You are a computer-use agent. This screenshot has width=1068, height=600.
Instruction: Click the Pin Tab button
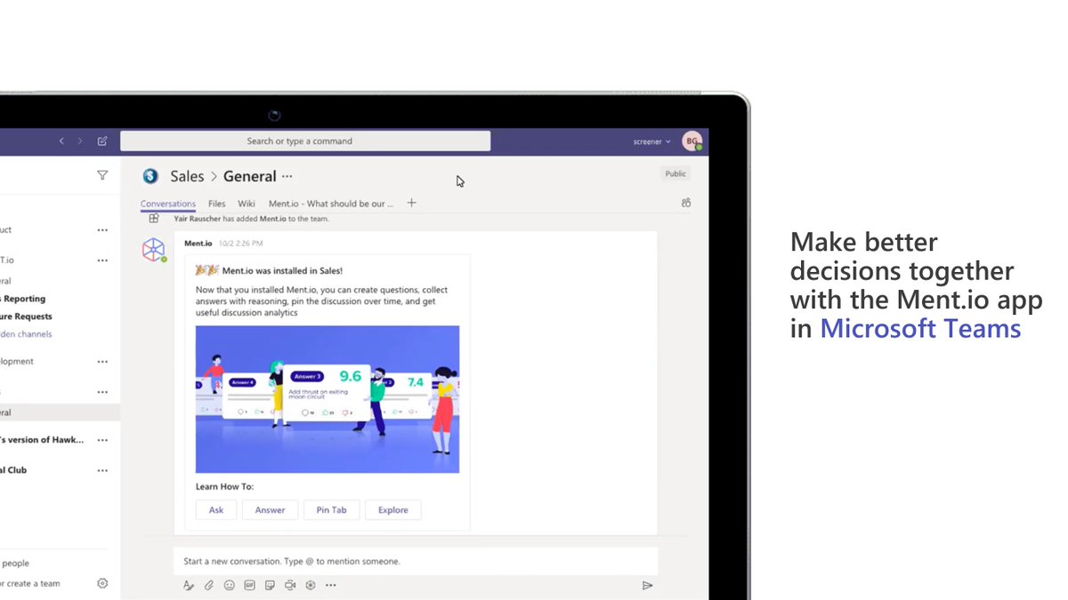pos(332,510)
